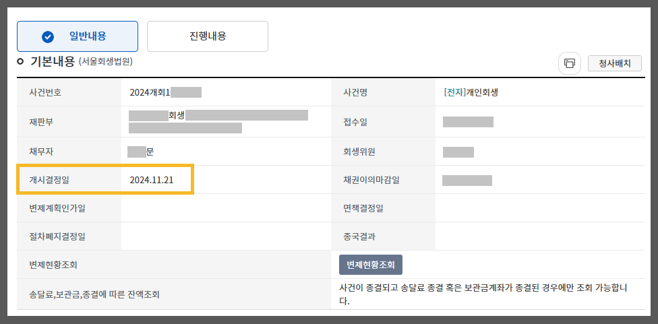Click the circle bullet before 기본내용
658x324 pixels.
coord(20,61)
